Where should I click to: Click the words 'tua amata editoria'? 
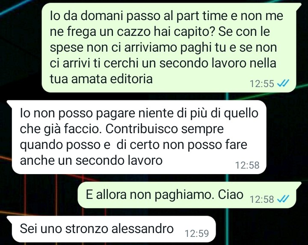pyautogui.click(x=101, y=79)
